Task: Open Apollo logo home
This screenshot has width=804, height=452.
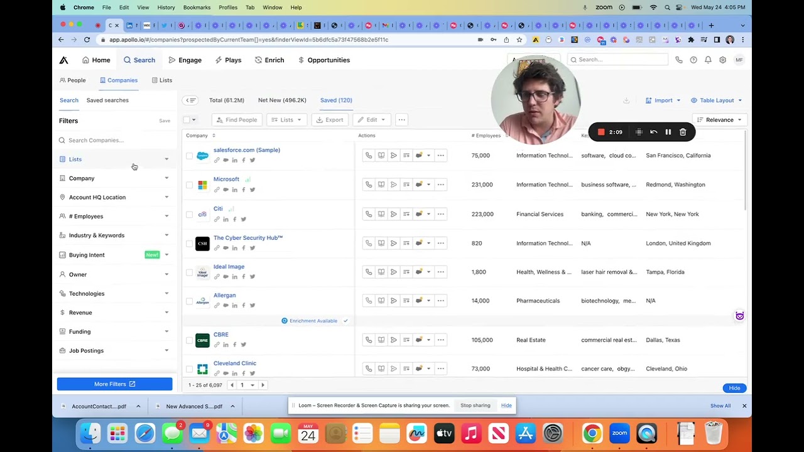Action: click(x=63, y=60)
